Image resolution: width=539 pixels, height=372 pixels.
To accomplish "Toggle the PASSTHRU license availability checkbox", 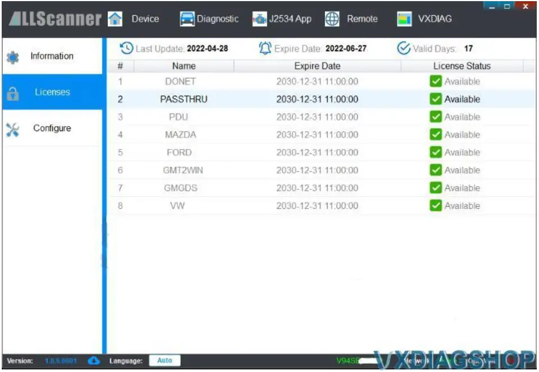I will point(436,99).
